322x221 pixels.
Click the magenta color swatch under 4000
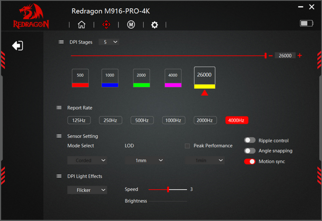(x=173, y=85)
